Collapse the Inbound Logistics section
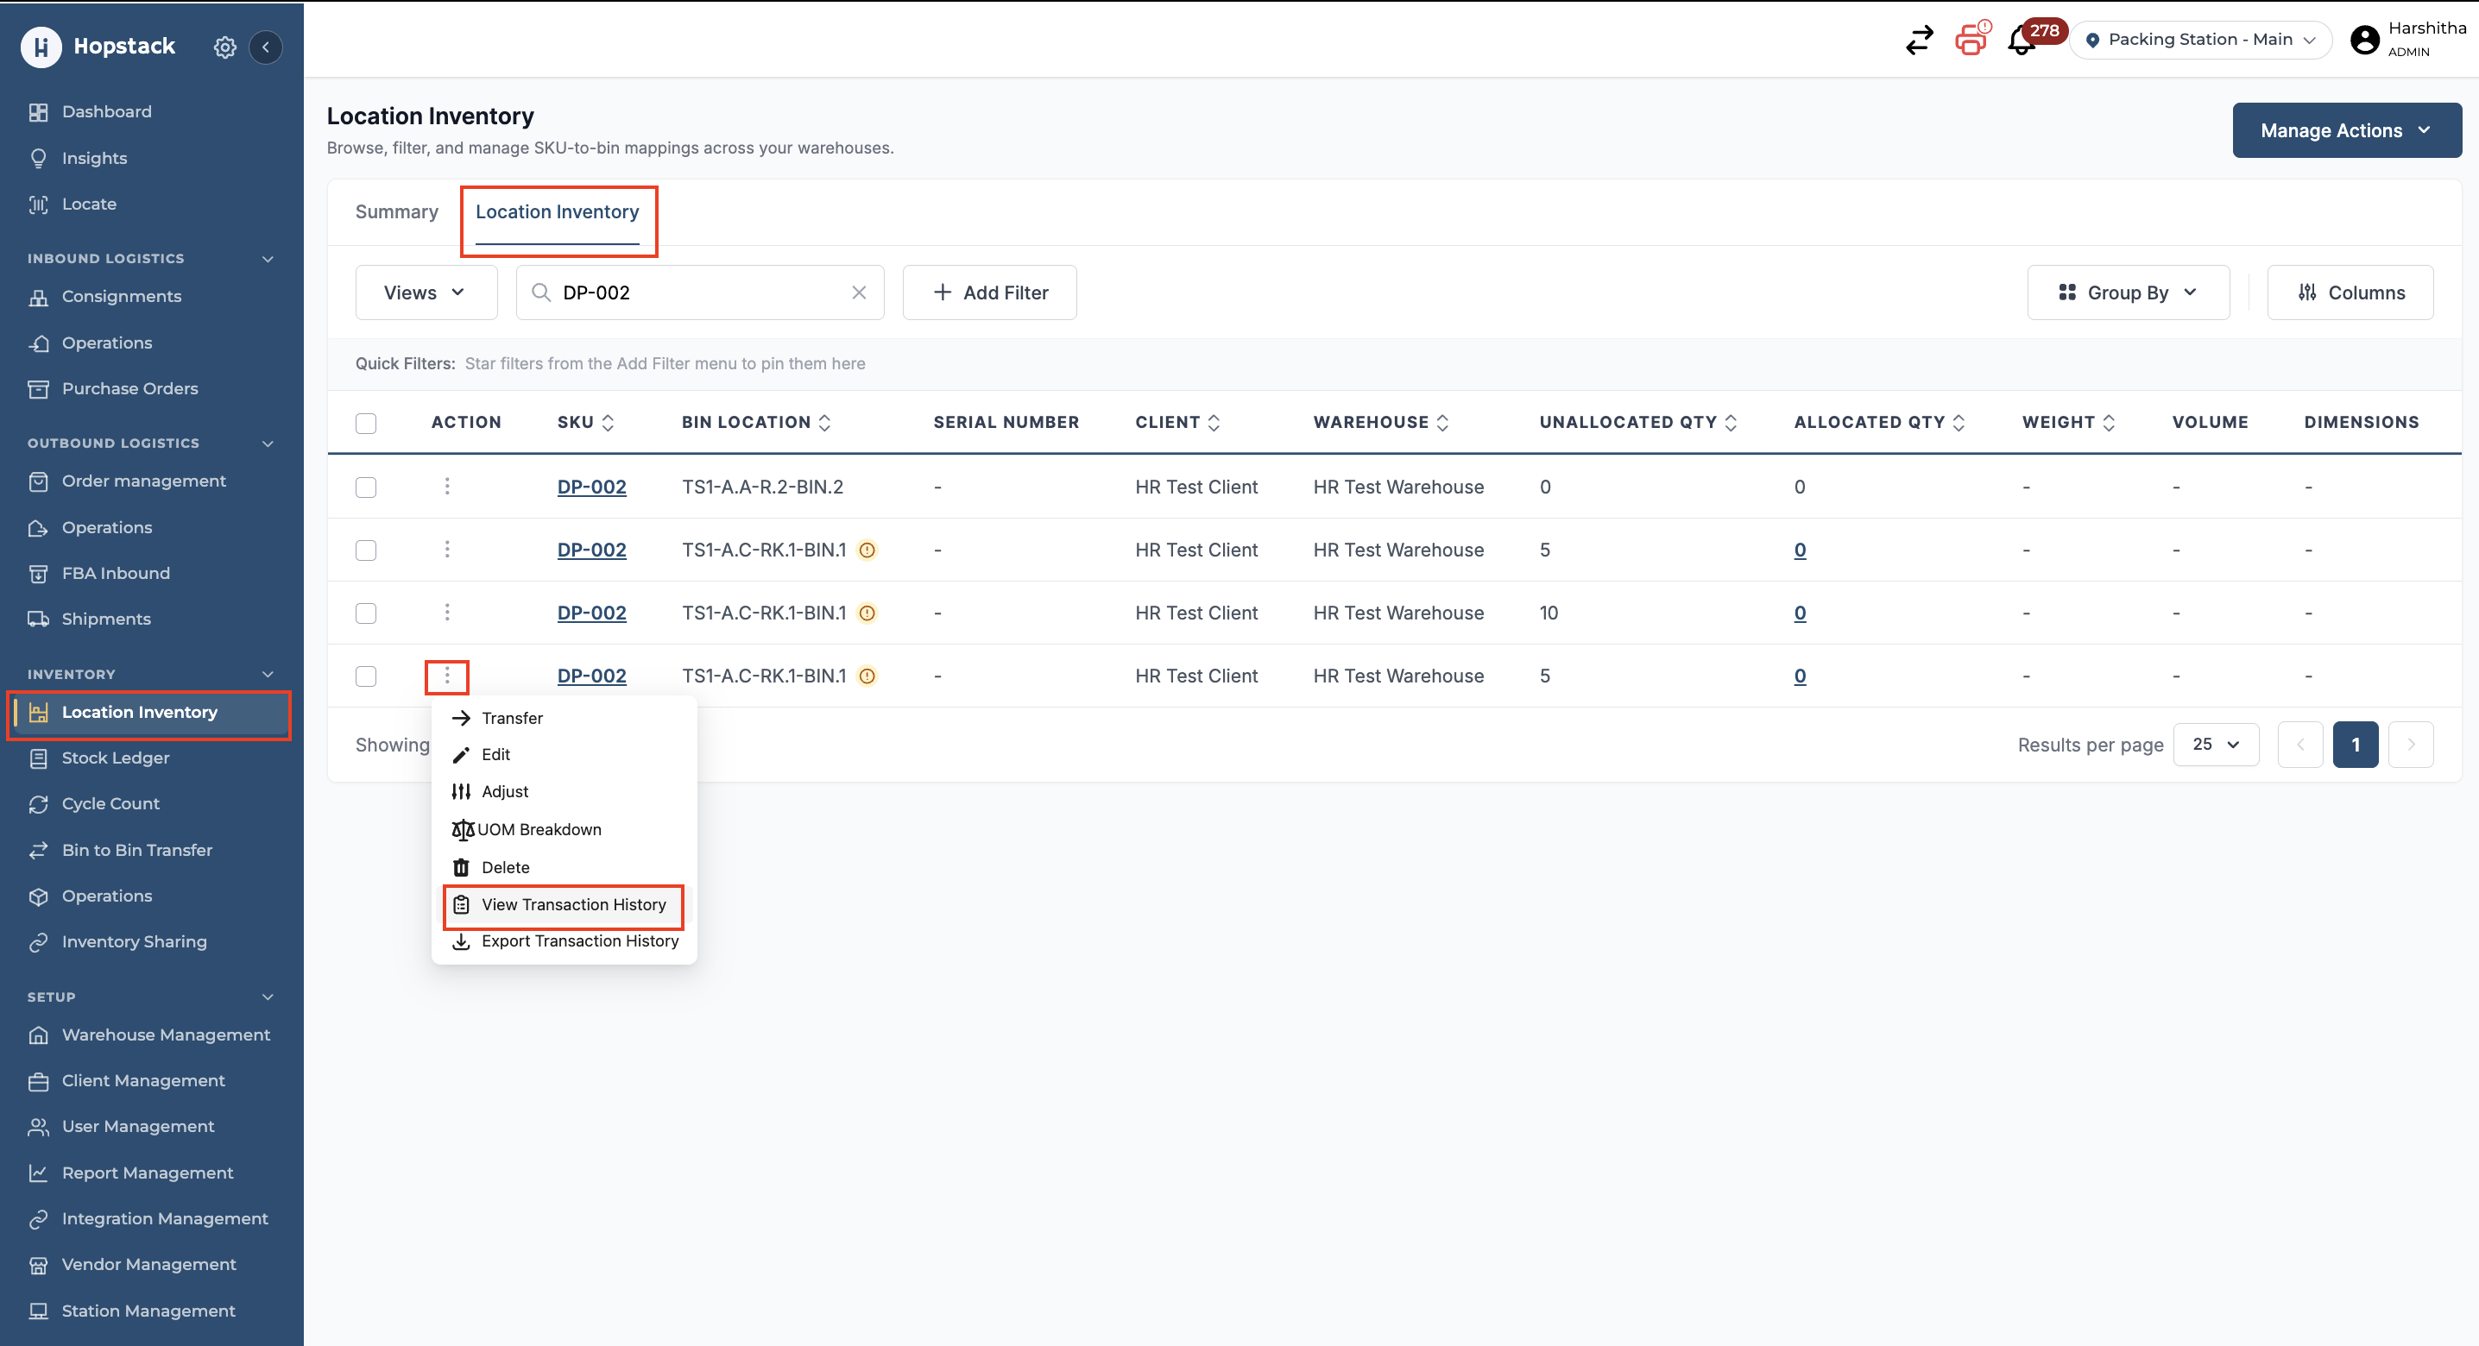 pyautogui.click(x=268, y=259)
